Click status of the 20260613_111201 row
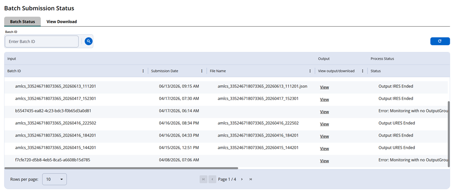The width and height of the screenshot is (451, 192). coord(396,86)
